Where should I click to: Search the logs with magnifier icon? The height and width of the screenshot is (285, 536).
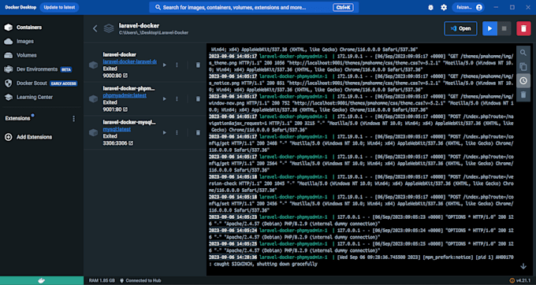pyautogui.click(x=523, y=53)
